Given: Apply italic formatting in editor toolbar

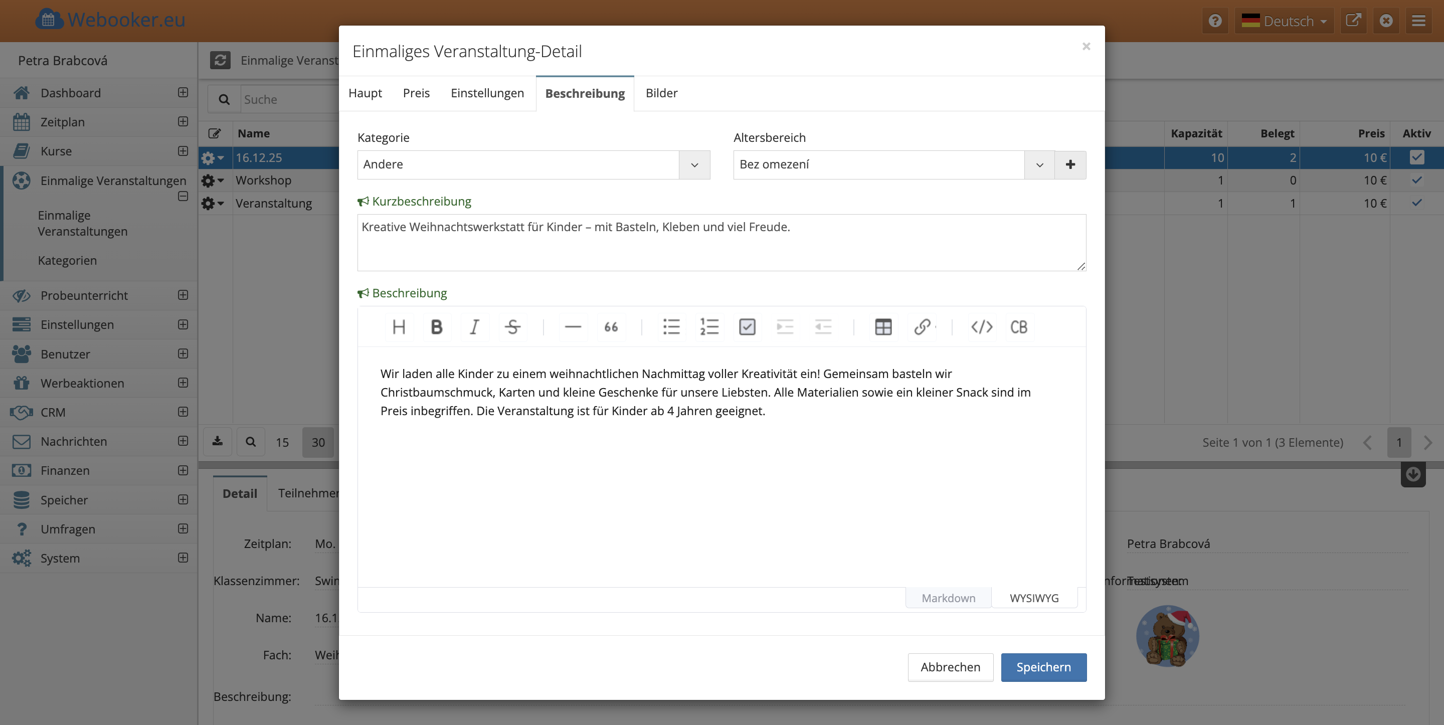Looking at the screenshot, I should click(x=474, y=327).
